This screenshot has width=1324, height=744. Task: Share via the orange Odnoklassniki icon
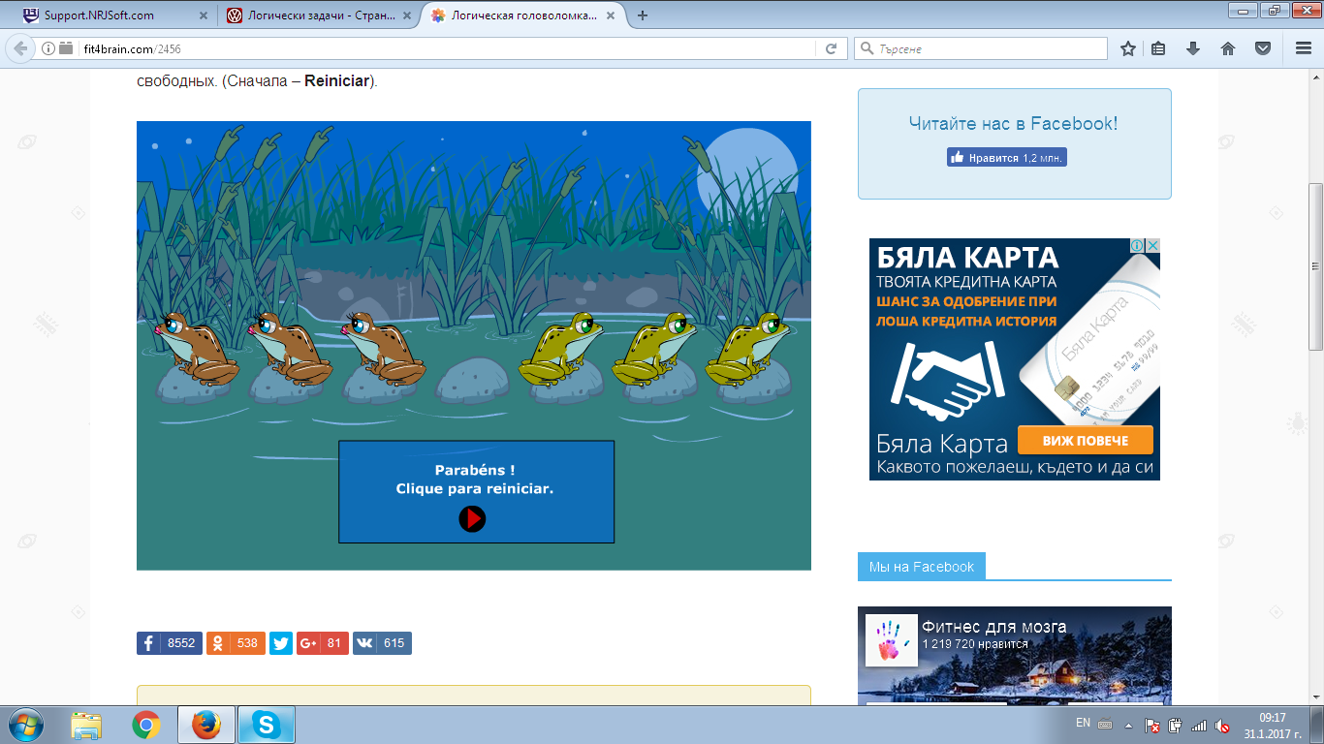click(219, 643)
